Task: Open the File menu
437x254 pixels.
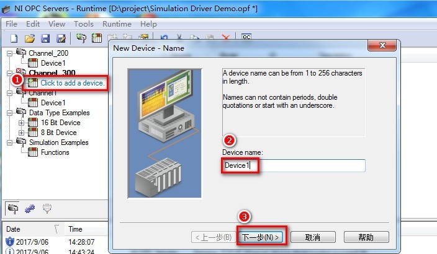Action: pyautogui.click(x=11, y=24)
